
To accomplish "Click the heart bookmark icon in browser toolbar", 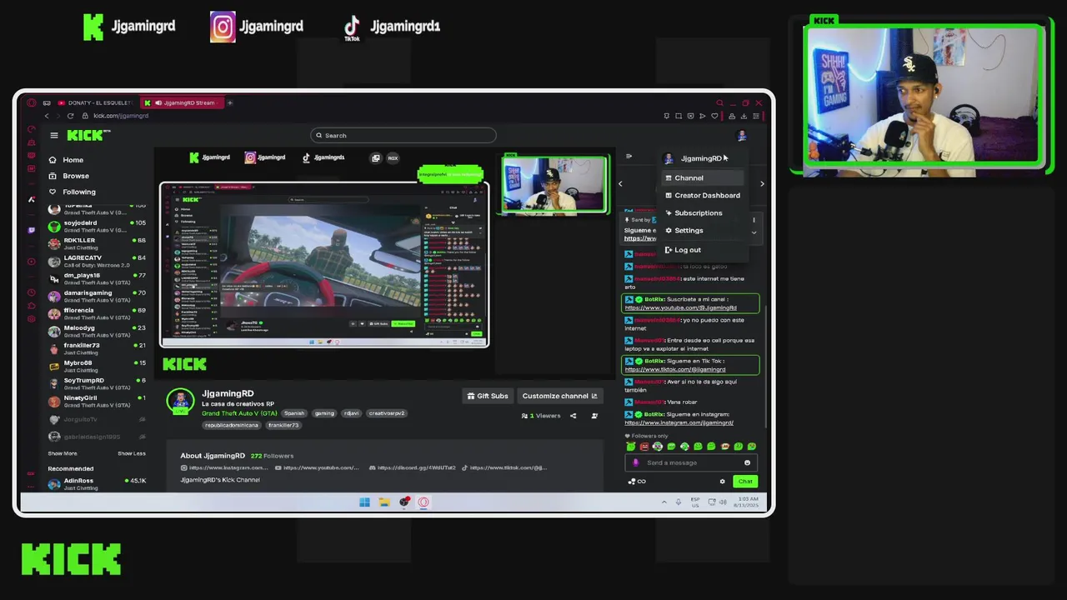I will pyautogui.click(x=714, y=116).
